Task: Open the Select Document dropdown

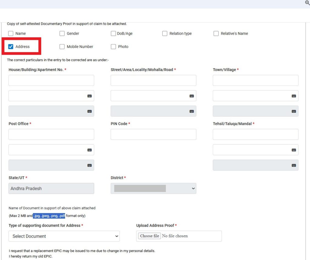Action: (64, 236)
